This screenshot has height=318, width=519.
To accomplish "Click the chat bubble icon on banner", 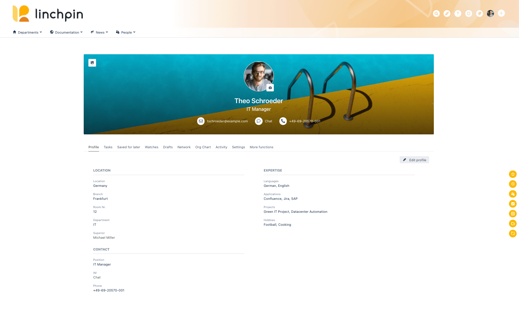I will coord(258,121).
